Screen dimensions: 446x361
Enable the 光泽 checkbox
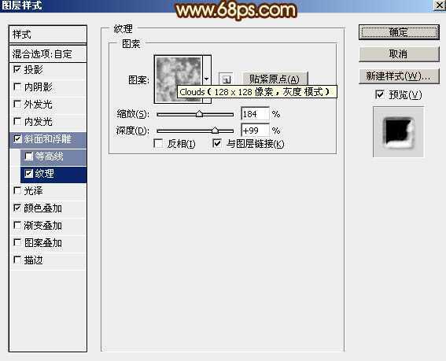click(x=17, y=190)
